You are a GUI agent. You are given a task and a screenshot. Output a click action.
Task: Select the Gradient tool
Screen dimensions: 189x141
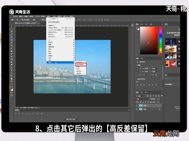(11, 59)
